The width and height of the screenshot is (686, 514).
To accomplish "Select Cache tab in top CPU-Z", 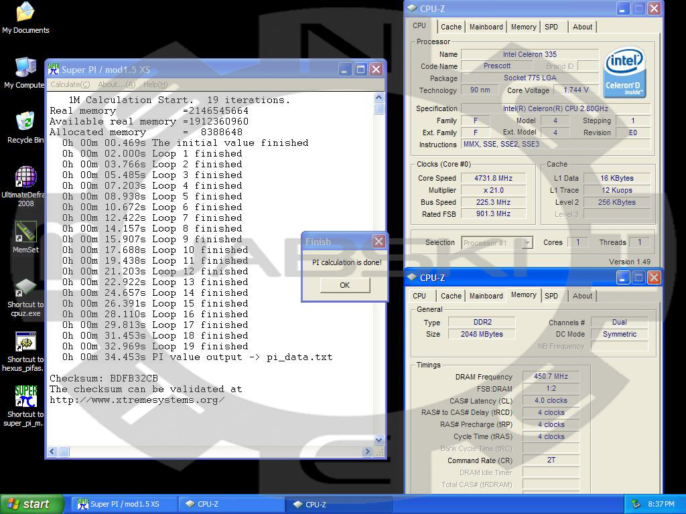I will 451,27.
